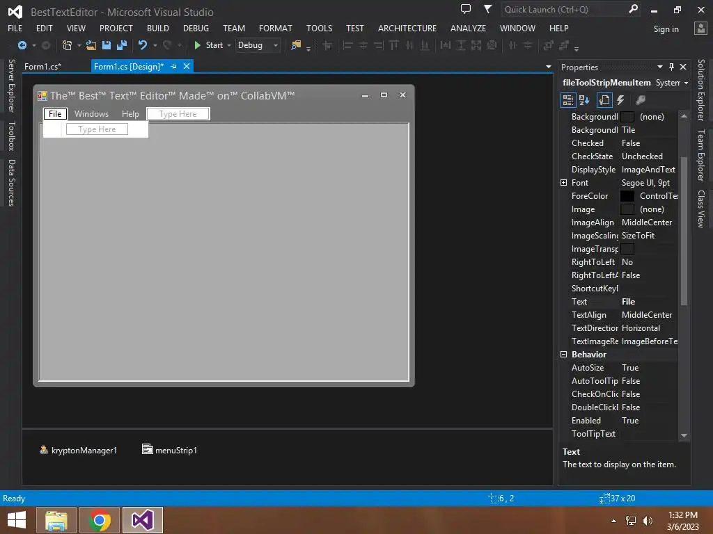Screen dimensions: 713x534
Task: Open the FILE menu
Action: click(x=15, y=28)
